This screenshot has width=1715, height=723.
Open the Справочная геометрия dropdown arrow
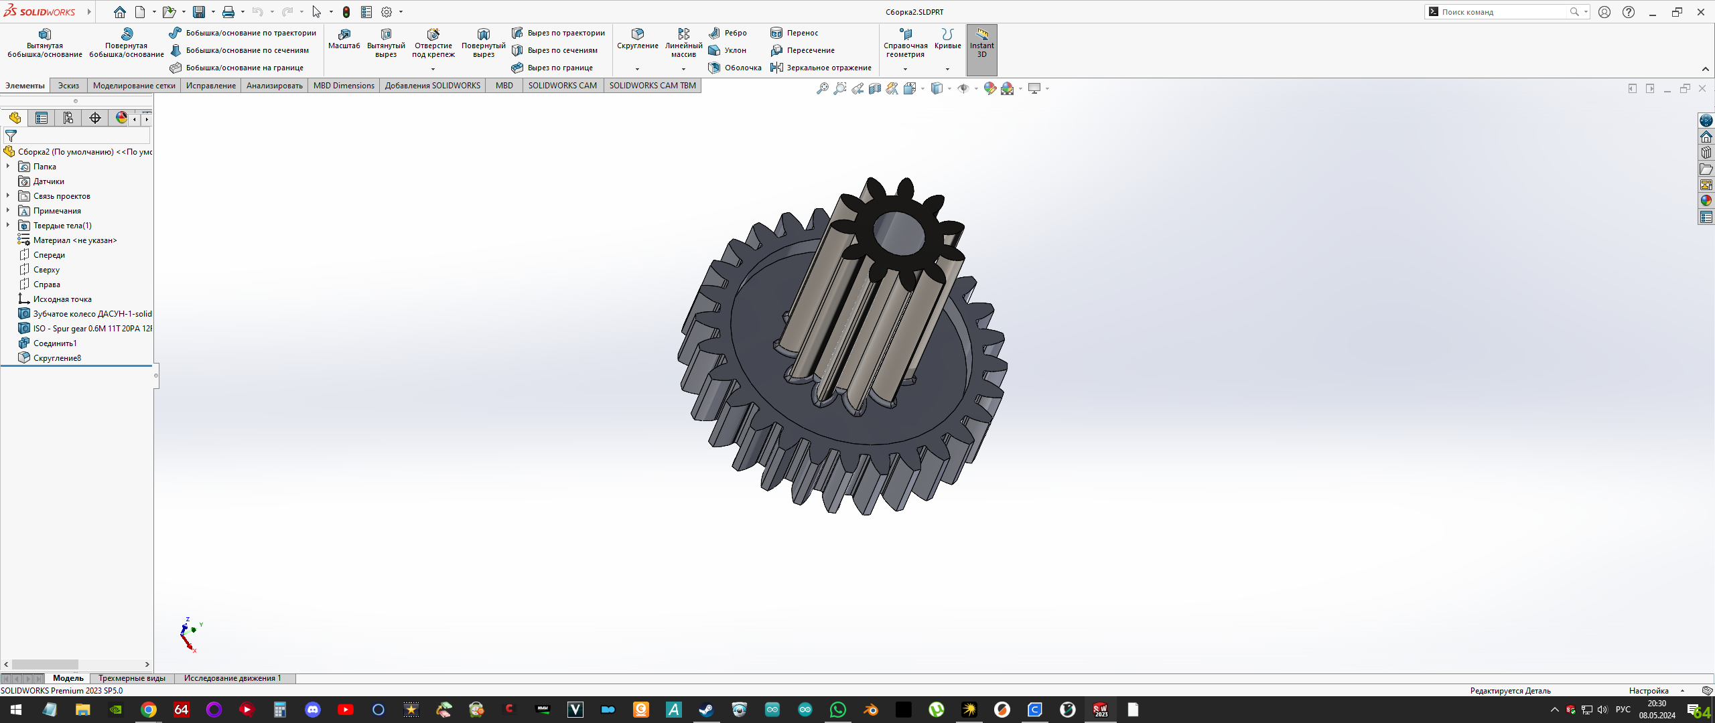pos(905,69)
